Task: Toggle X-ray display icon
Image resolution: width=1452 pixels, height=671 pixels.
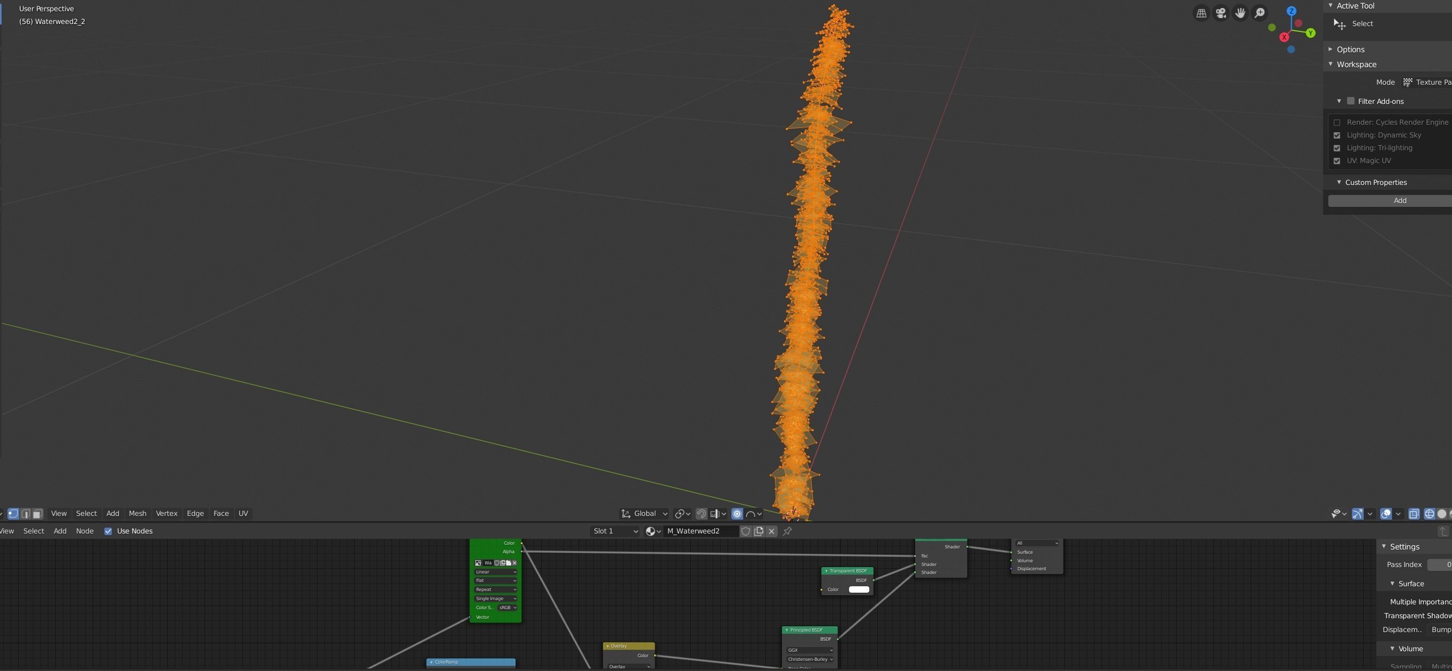Action: [1414, 514]
